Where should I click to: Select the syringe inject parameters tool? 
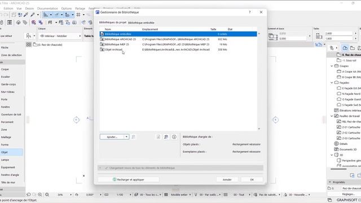pyautogui.click(x=33, y=15)
